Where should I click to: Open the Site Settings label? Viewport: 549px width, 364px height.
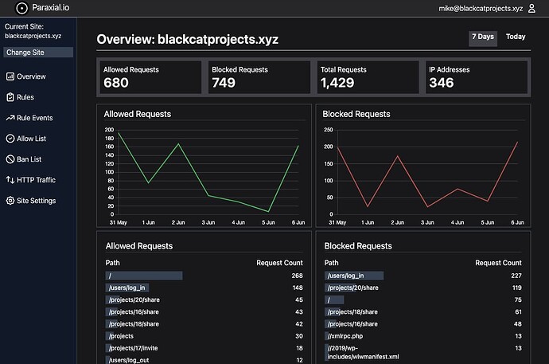(36, 201)
